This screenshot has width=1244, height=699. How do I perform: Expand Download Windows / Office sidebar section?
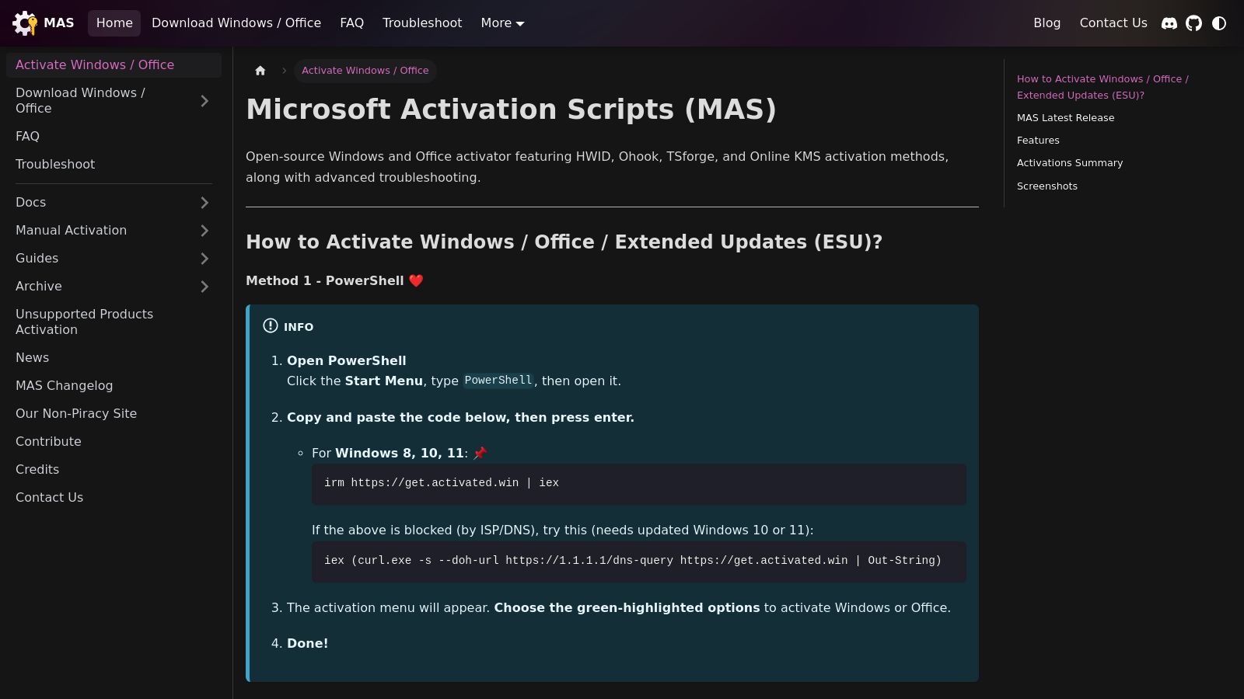pos(204,101)
